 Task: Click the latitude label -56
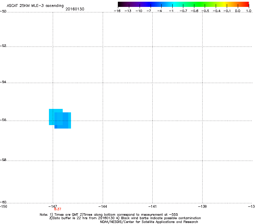[3, 120]
